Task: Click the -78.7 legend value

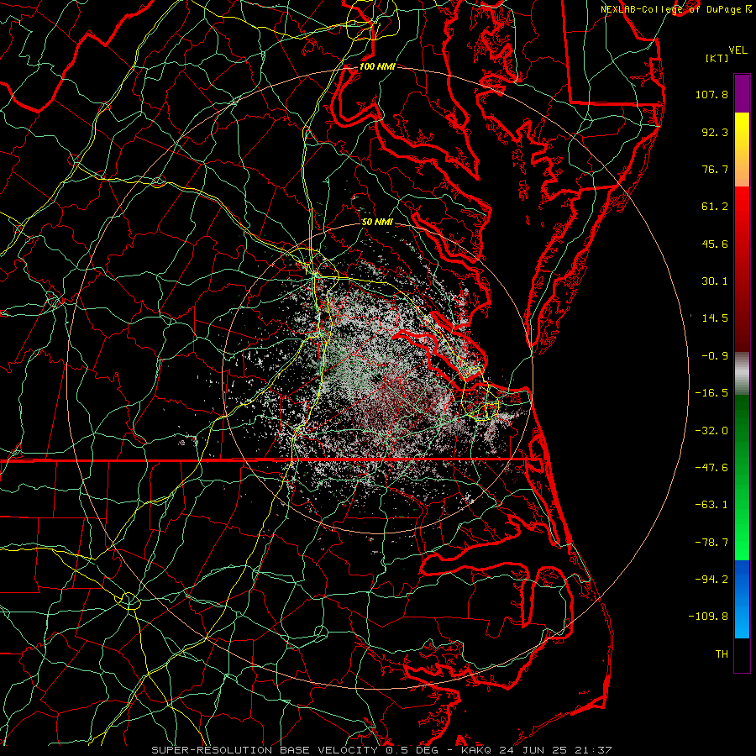Action: point(711,543)
